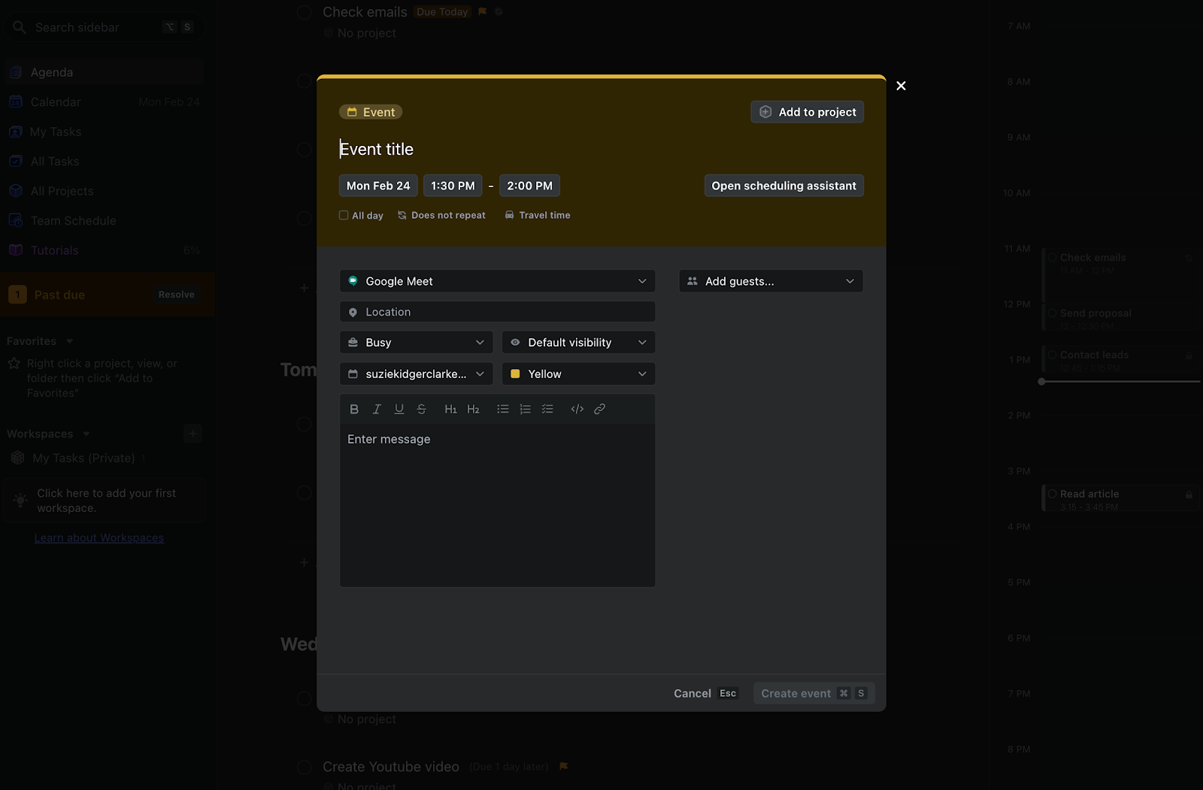This screenshot has width=1203, height=790.
Task: Complete Contact leads in the calendar column
Action: click(x=1053, y=355)
